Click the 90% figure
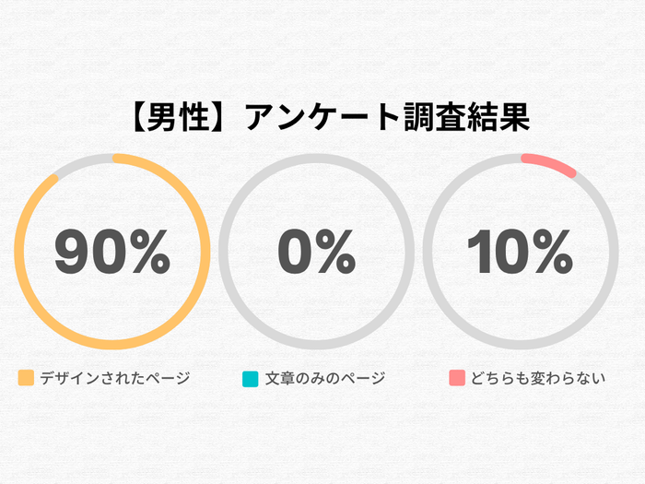 pos(112,252)
